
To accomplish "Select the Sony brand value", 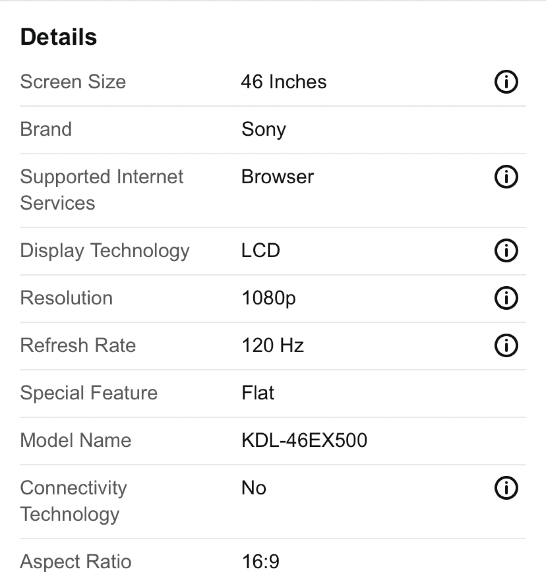I will 264,130.
